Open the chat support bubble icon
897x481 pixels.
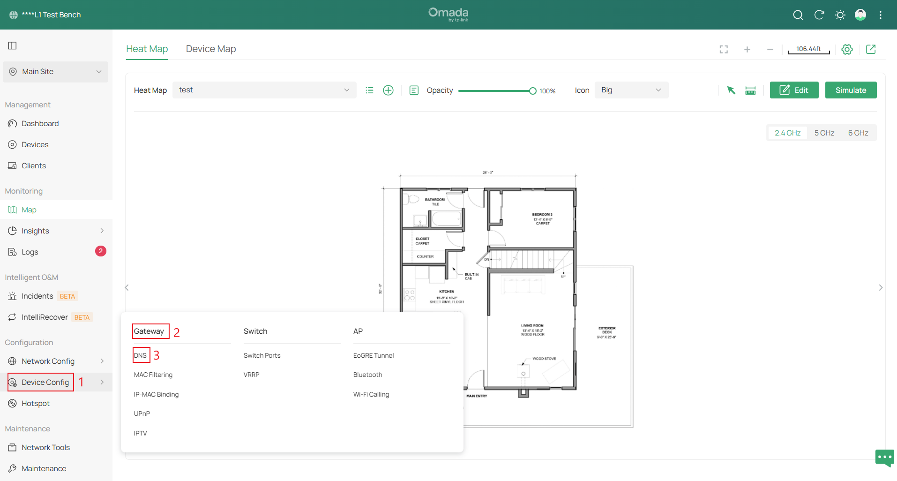(x=884, y=458)
